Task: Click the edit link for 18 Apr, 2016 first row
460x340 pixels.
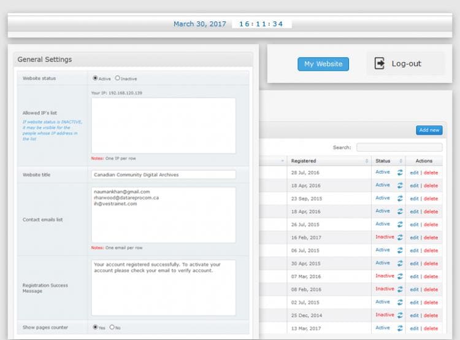Action: 414,185
